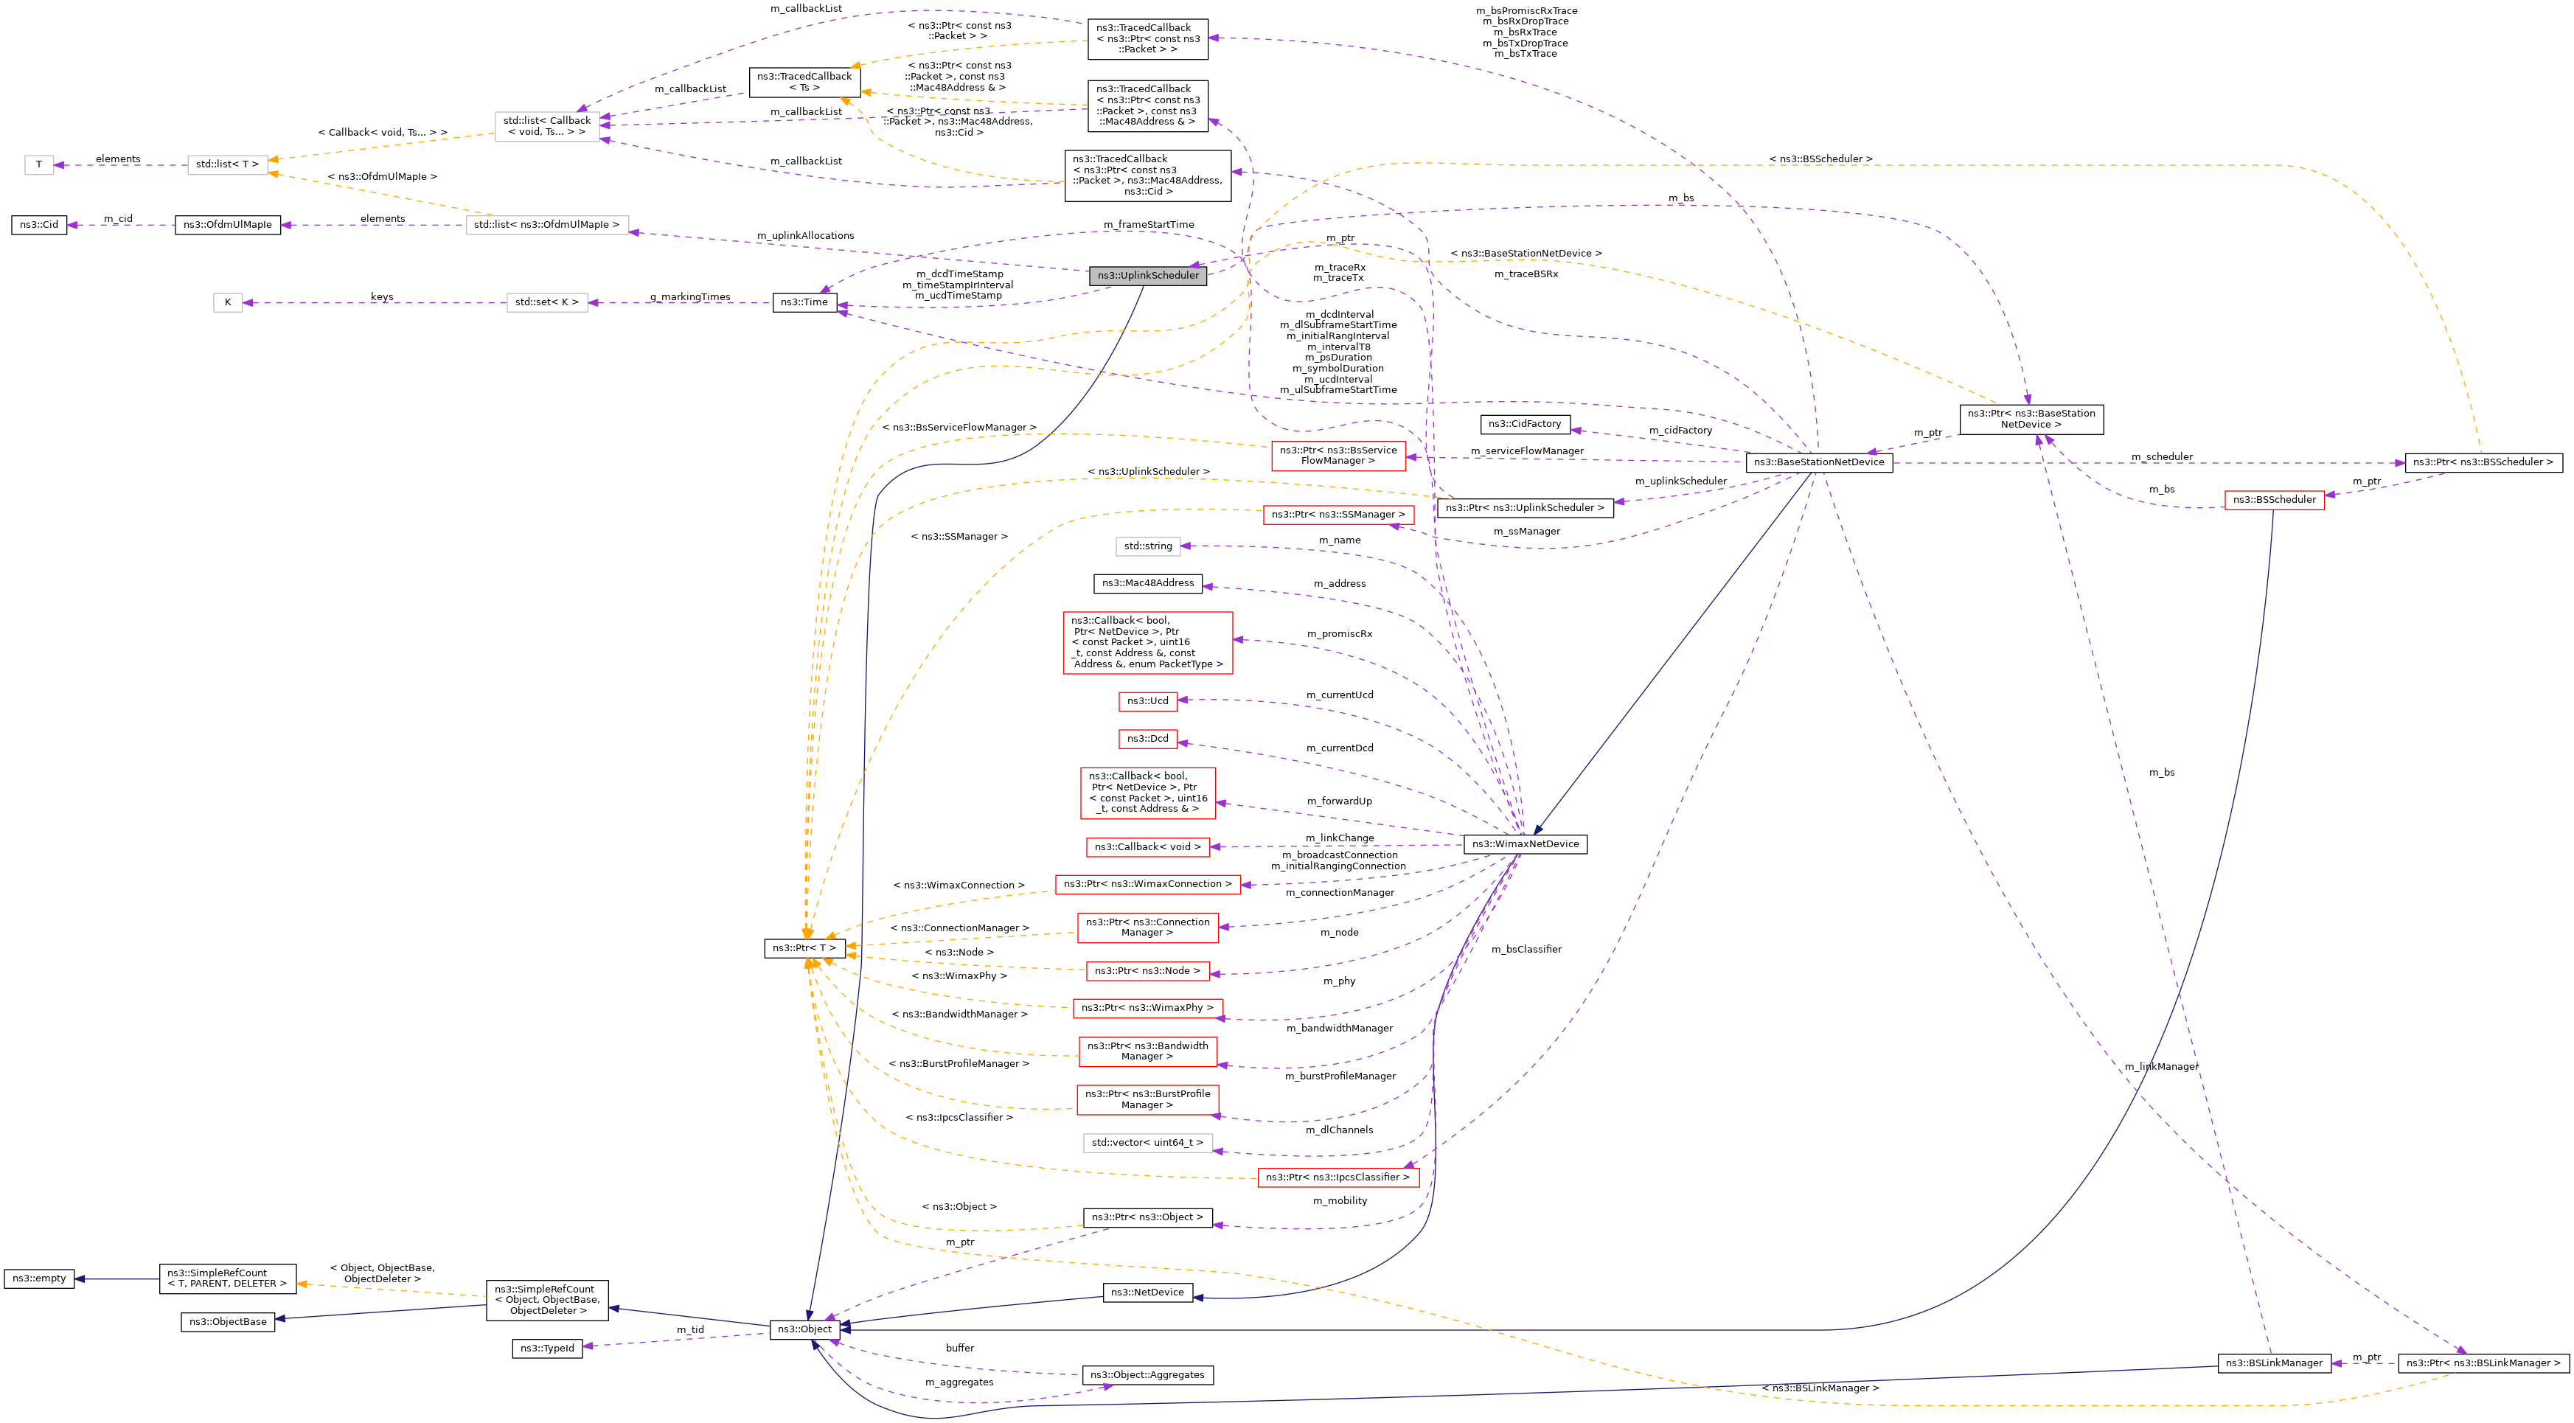Open the ns3::Ptr< ns3::BaseStation NetDevice > node
Image resolution: width=2574 pixels, height=1423 pixels.
[2031, 420]
